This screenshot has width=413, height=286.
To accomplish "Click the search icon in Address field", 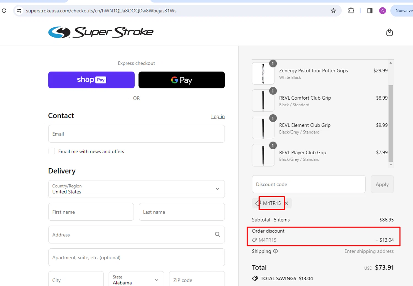I will pyautogui.click(x=217, y=234).
